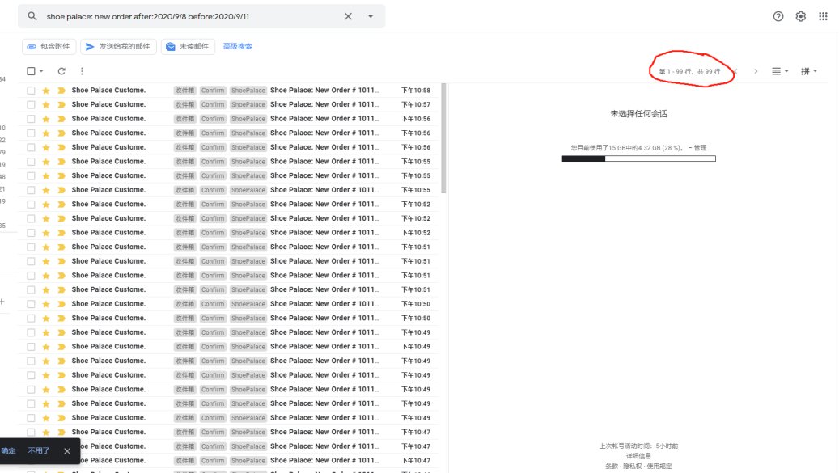Open the 管理 storage management link
This screenshot has width=839, height=473.
click(x=701, y=147)
